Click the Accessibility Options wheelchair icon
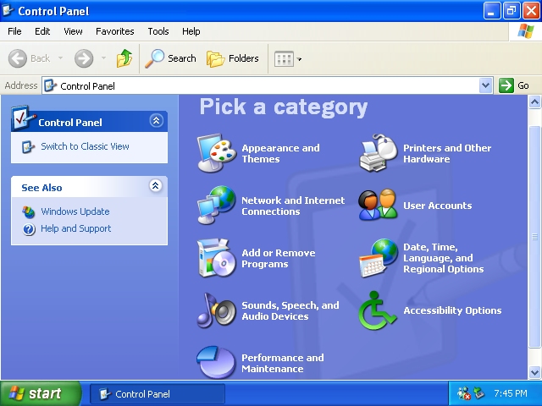Screen dimensions: 542x406 378,310
